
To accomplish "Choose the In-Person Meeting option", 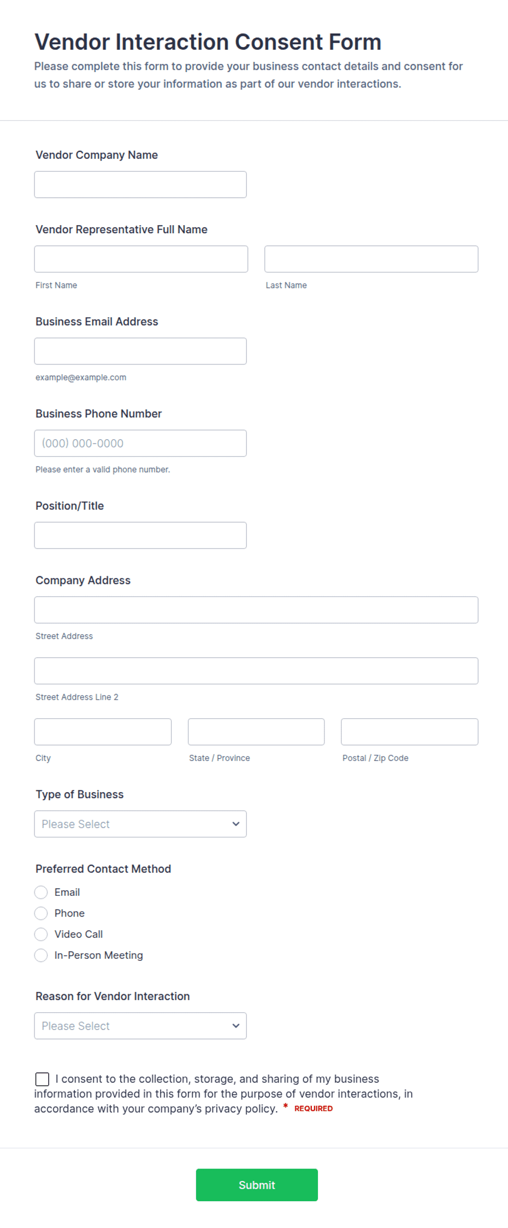I will tap(41, 955).
